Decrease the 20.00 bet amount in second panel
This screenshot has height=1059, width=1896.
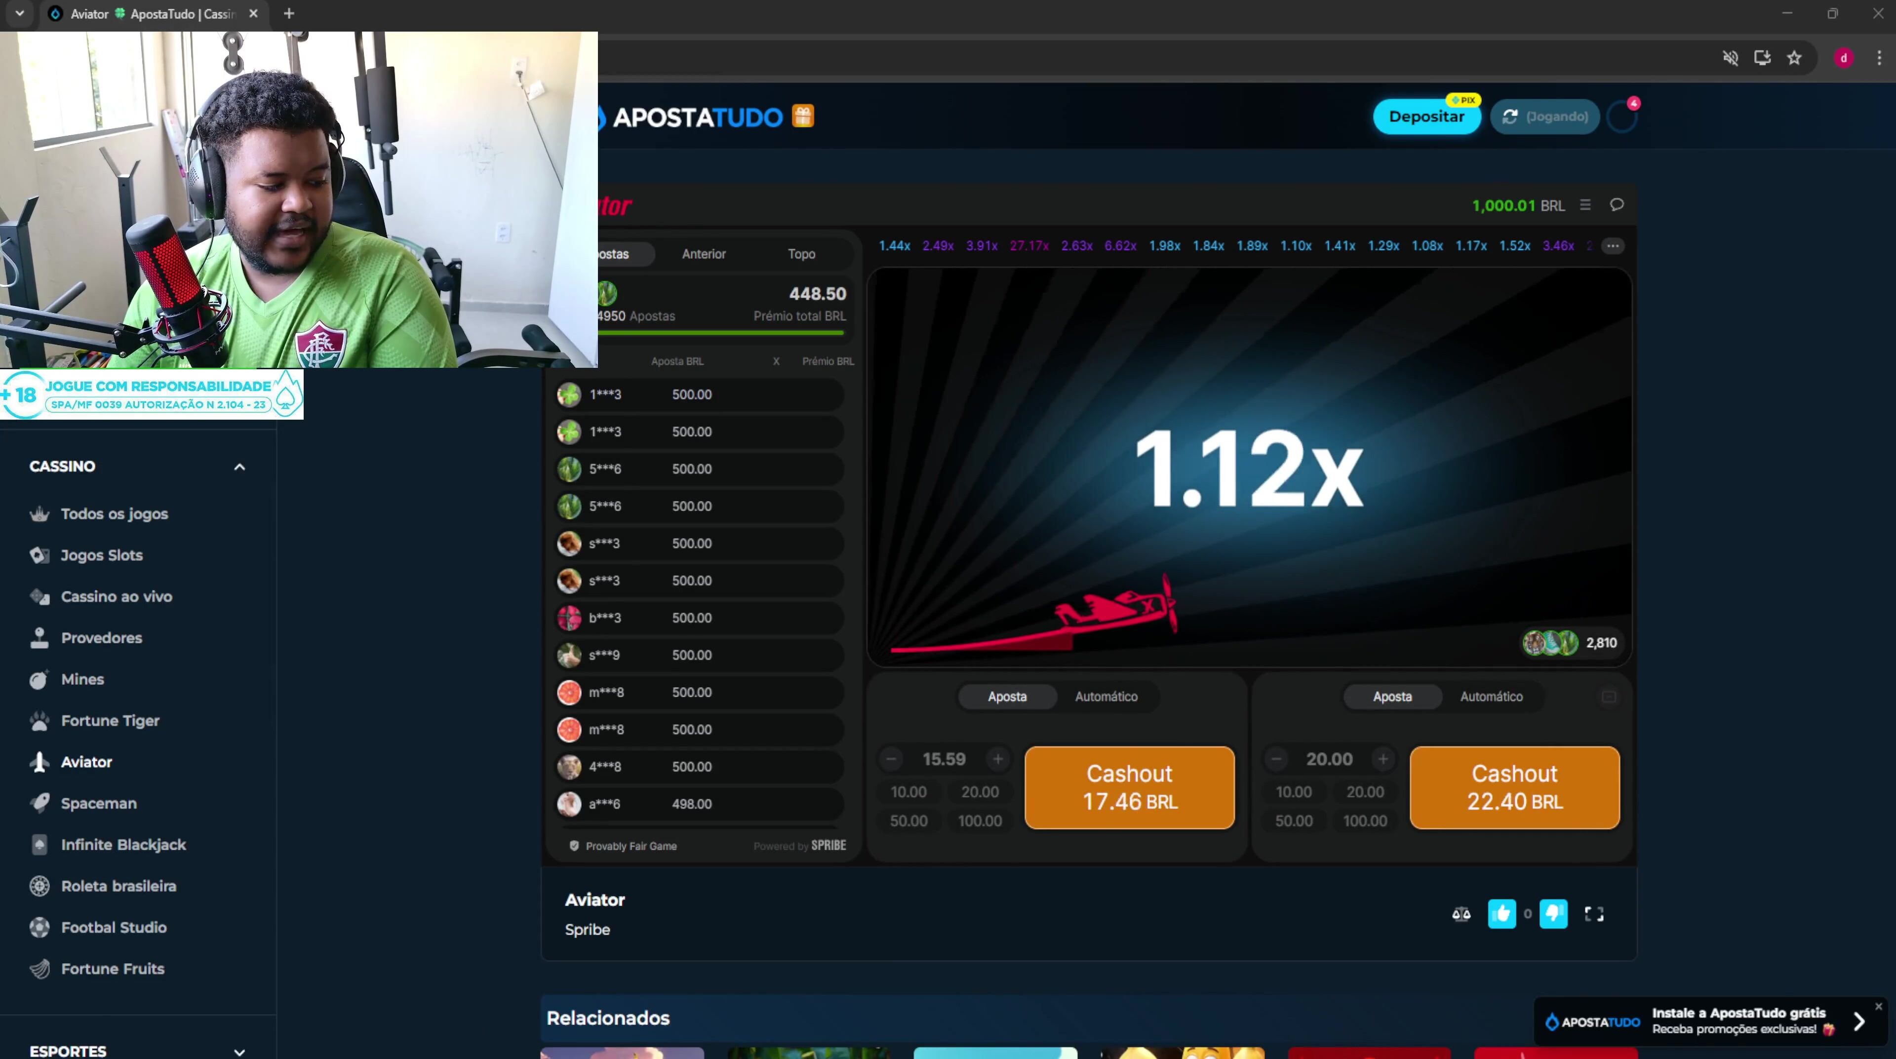tap(1276, 759)
